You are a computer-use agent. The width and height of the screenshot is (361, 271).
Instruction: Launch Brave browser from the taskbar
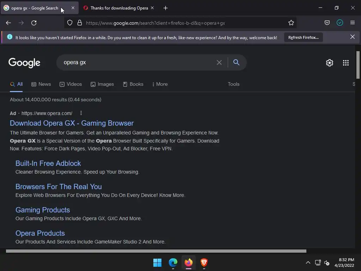pos(204,263)
